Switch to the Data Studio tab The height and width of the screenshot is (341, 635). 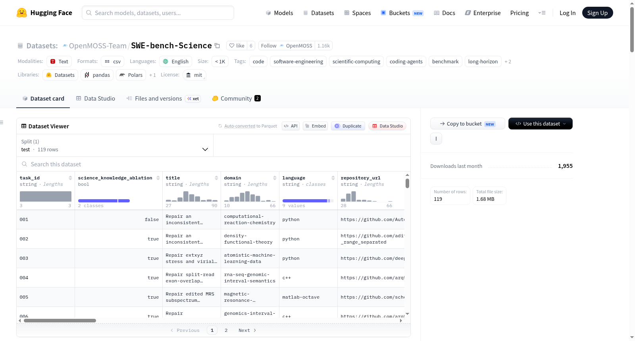coord(96,99)
